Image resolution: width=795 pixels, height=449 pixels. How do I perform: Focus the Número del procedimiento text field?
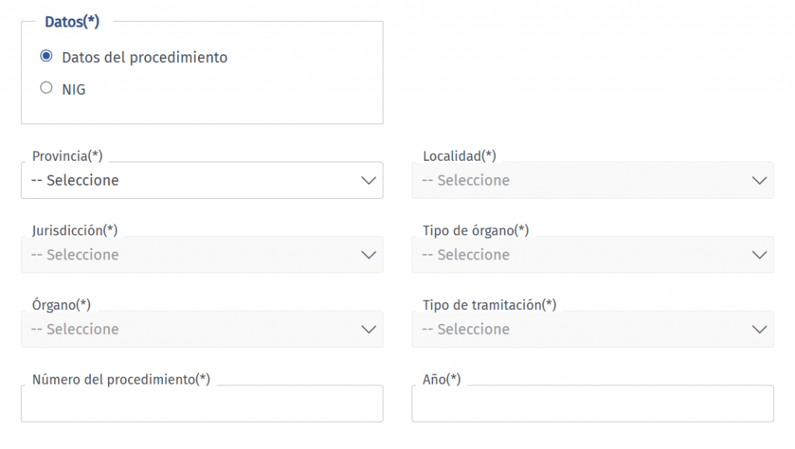[x=202, y=404]
